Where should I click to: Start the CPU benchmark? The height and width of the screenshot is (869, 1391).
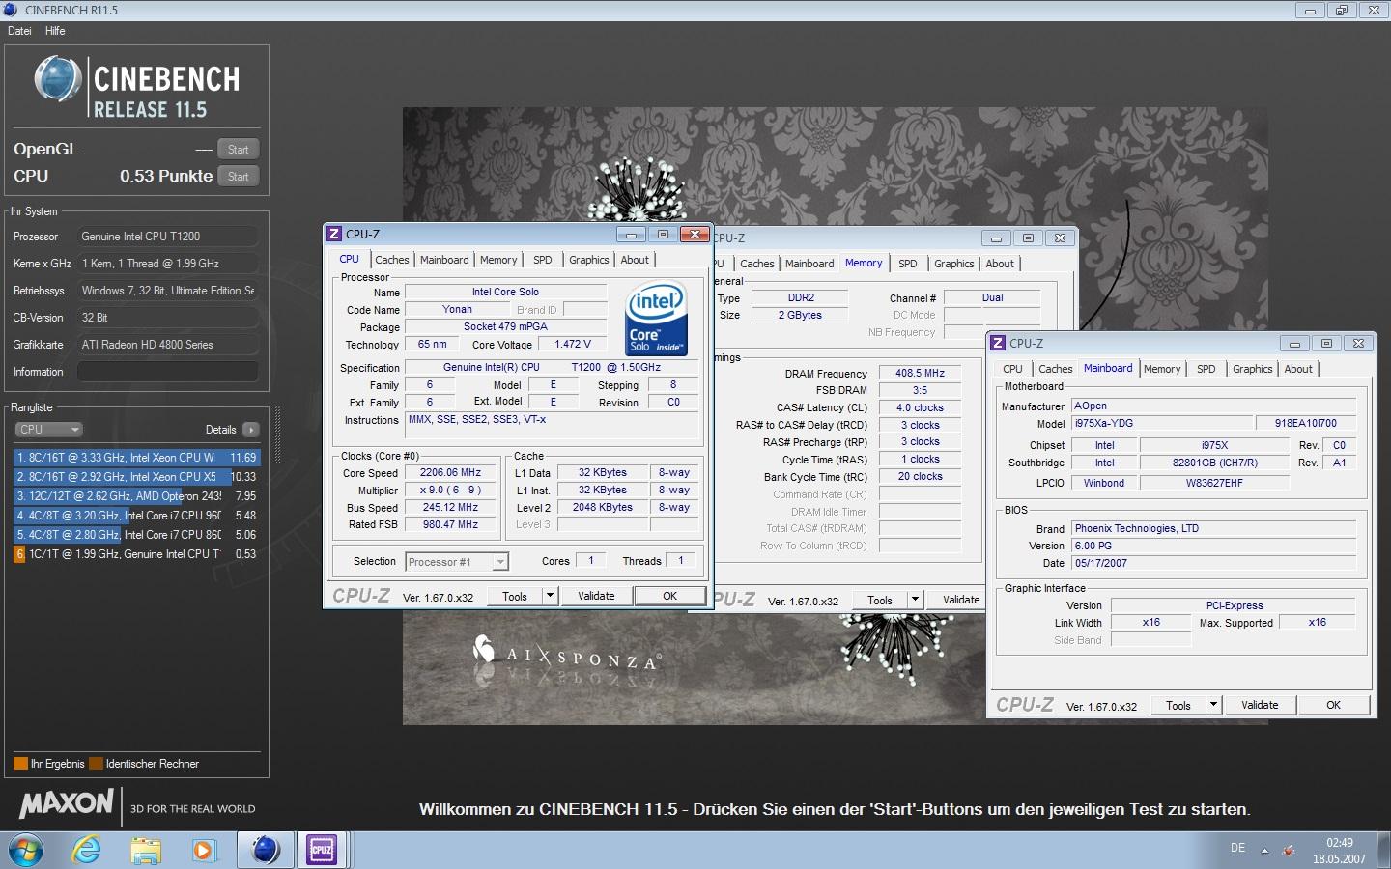click(239, 177)
